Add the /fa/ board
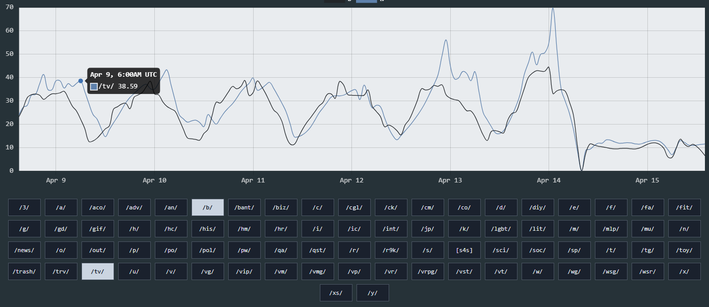Screen dimensions: 709x307 point(648,207)
